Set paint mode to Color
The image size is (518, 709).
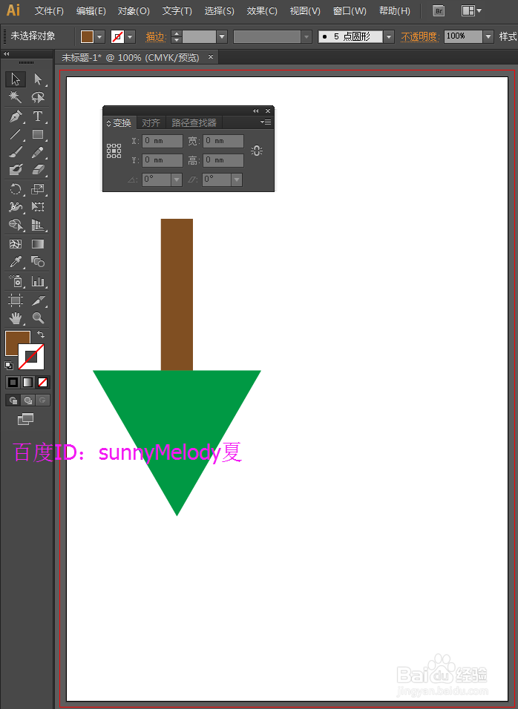click(x=13, y=383)
